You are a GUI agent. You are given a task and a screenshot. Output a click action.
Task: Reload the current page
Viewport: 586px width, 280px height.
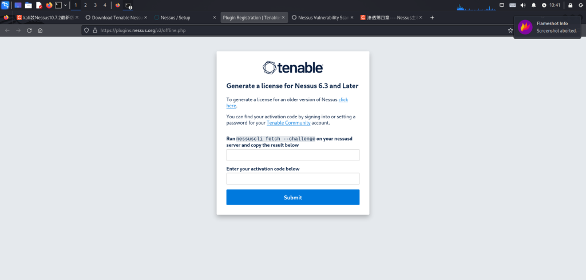click(x=29, y=30)
